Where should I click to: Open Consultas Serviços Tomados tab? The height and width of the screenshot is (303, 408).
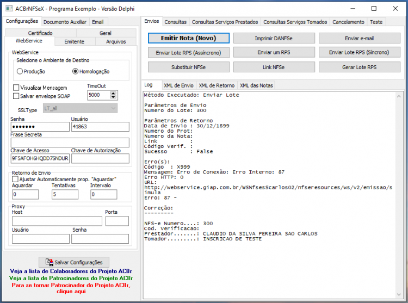click(x=295, y=22)
